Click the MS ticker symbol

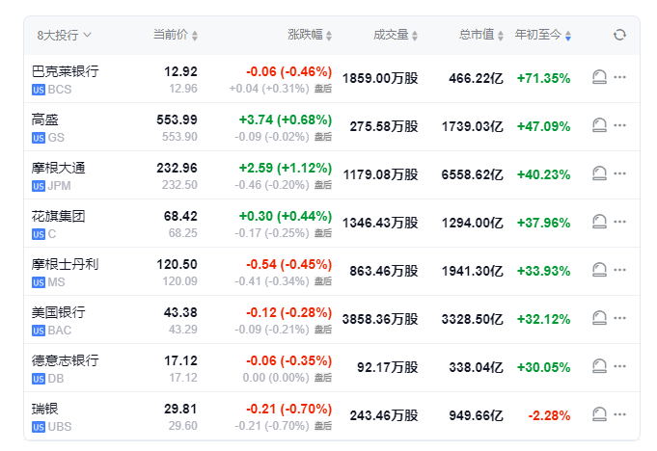pos(56,282)
